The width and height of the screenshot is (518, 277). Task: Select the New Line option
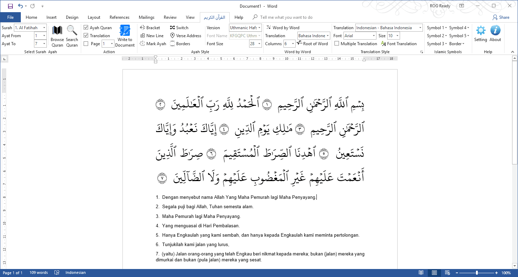point(152,36)
